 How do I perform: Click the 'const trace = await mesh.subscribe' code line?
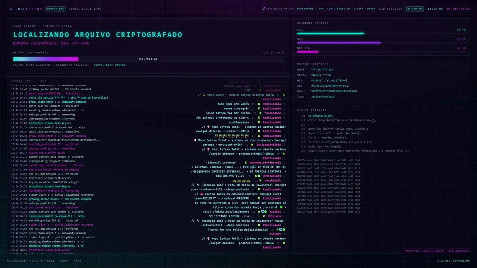coord(358,151)
